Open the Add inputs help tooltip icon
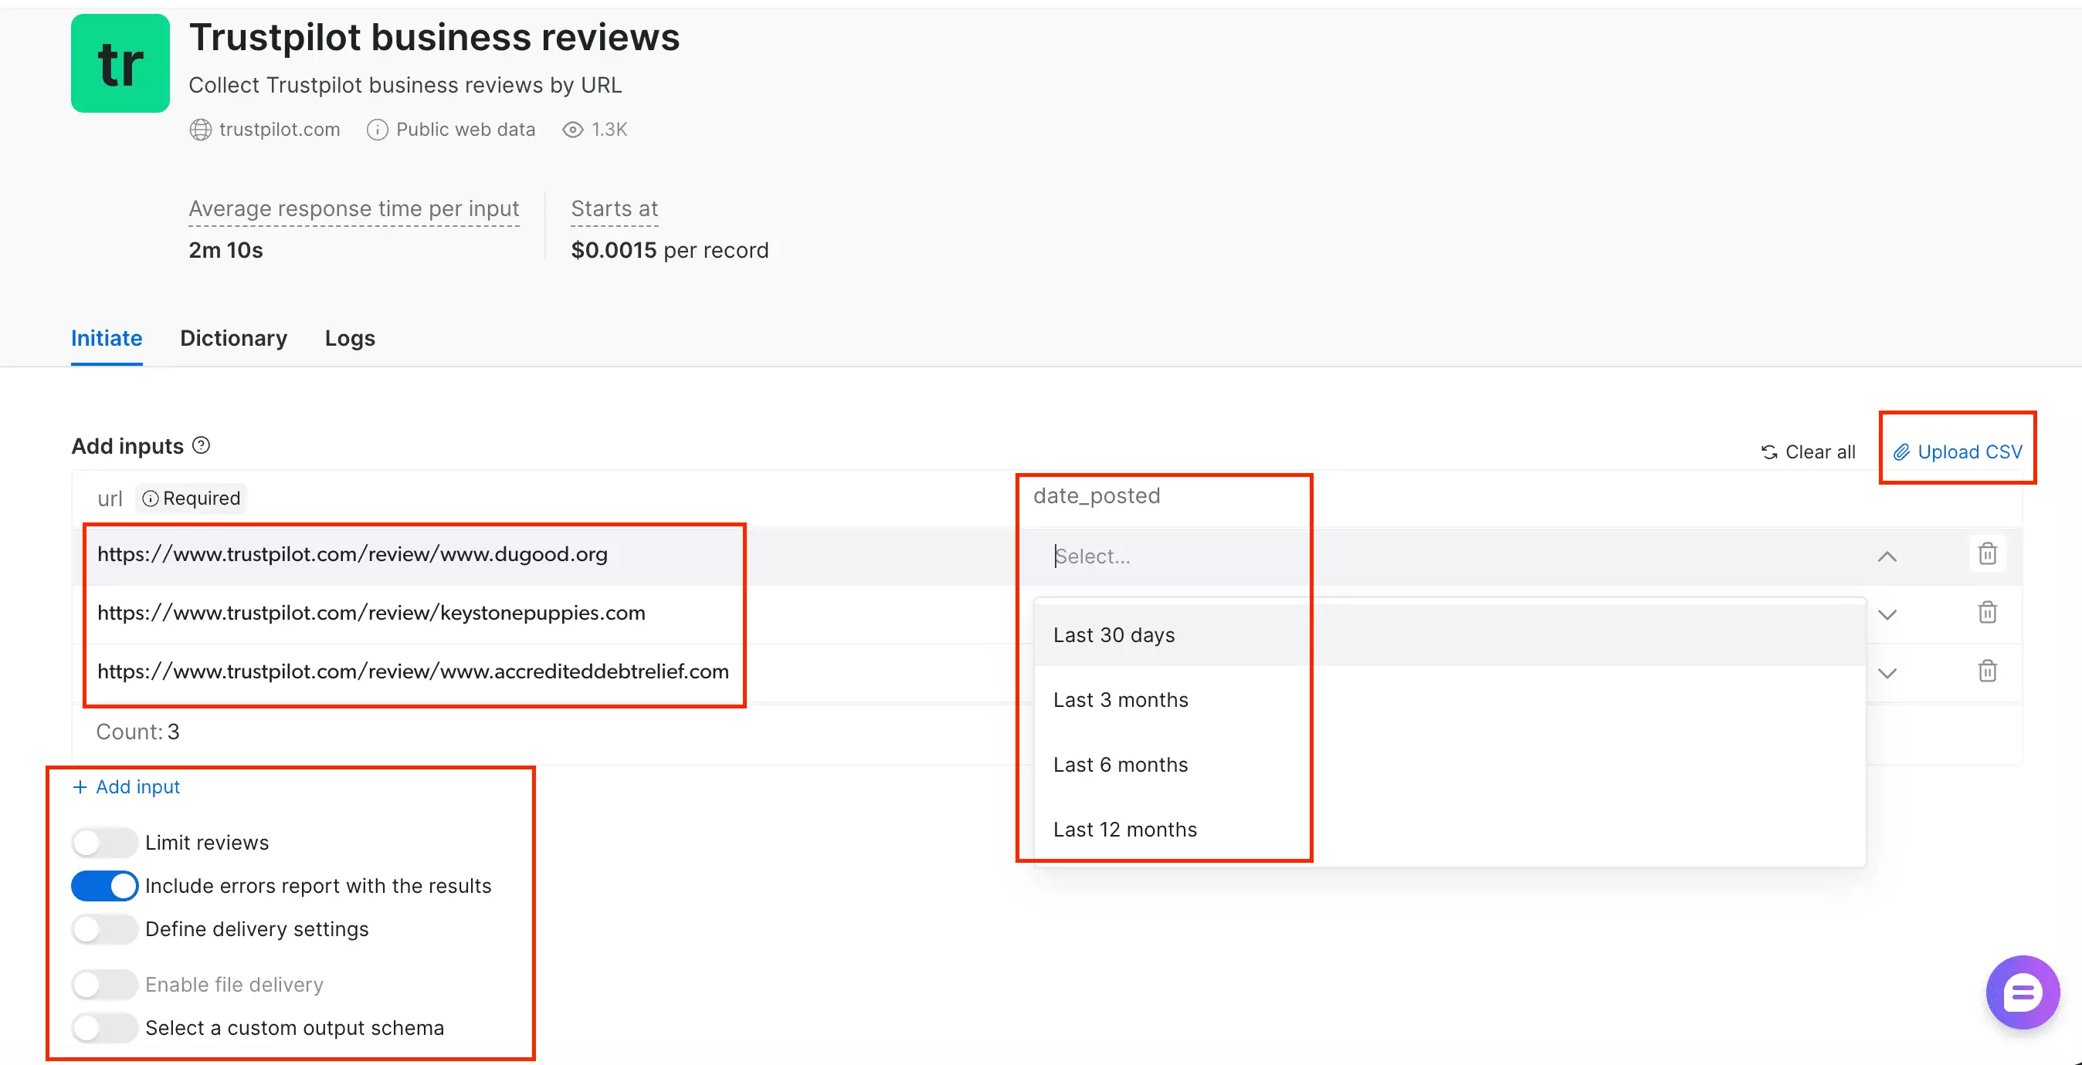Viewport: 2082px width, 1065px height. [x=202, y=445]
